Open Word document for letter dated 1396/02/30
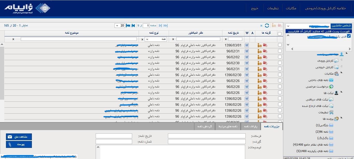Viewport: 354px width, 159px height. coord(247,75)
